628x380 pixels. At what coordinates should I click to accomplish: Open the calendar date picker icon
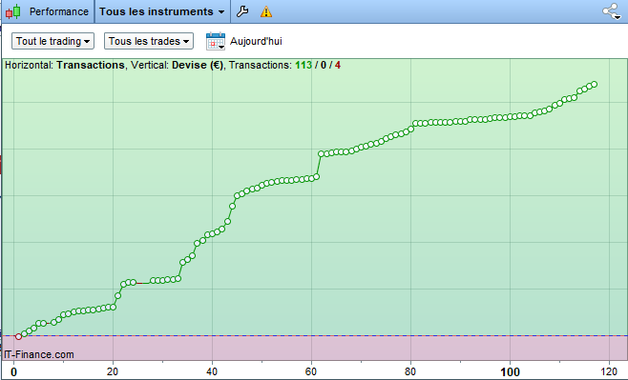[216, 41]
